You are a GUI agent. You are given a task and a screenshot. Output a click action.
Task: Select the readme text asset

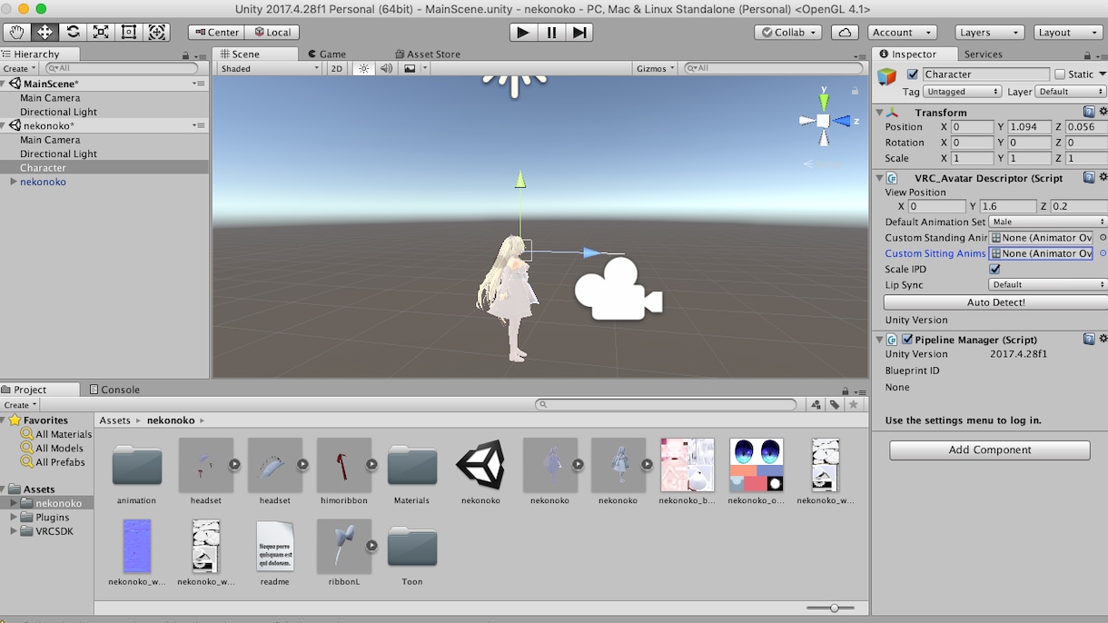pyautogui.click(x=274, y=553)
